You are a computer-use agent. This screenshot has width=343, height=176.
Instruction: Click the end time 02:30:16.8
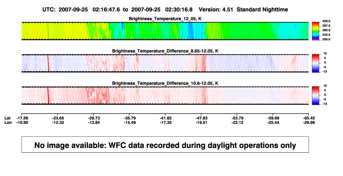point(179,9)
